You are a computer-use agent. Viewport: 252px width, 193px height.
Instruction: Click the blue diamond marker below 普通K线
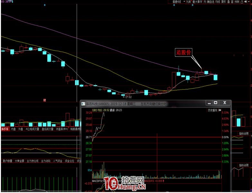click(174, 5)
